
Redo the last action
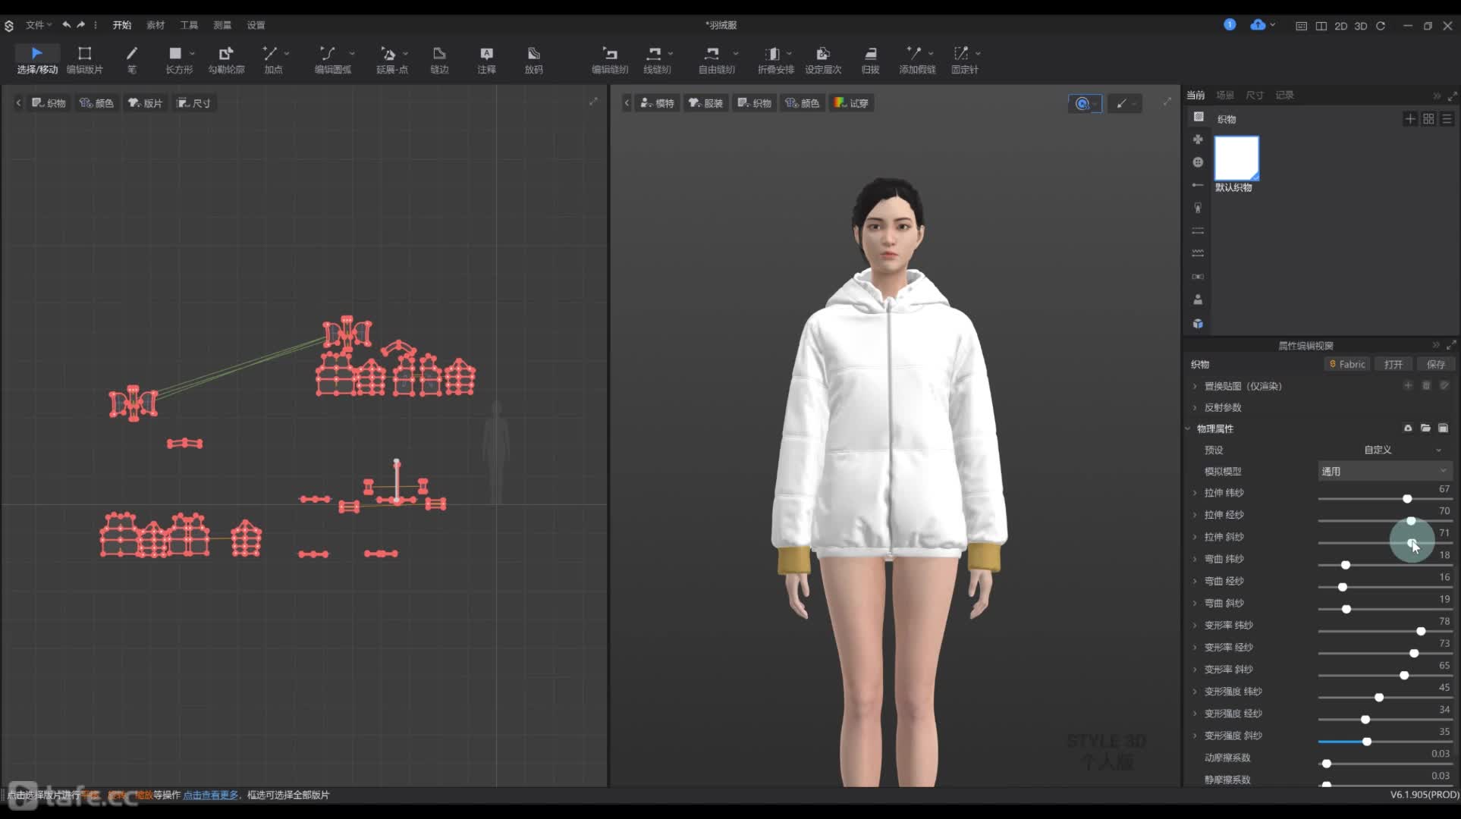pyautogui.click(x=80, y=25)
